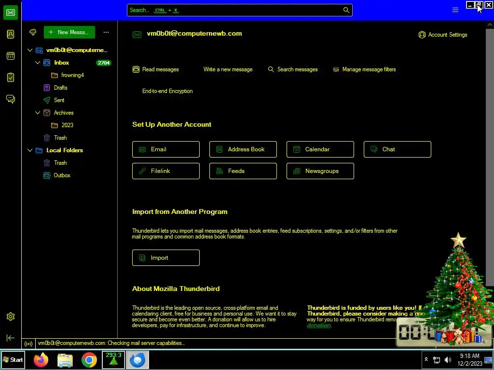Screen dimensions: 494x370
Task: Click the donation link
Action: 318,325
